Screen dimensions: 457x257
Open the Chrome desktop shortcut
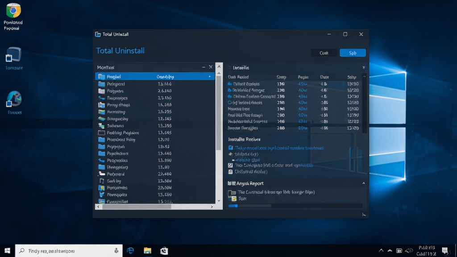click(13, 11)
